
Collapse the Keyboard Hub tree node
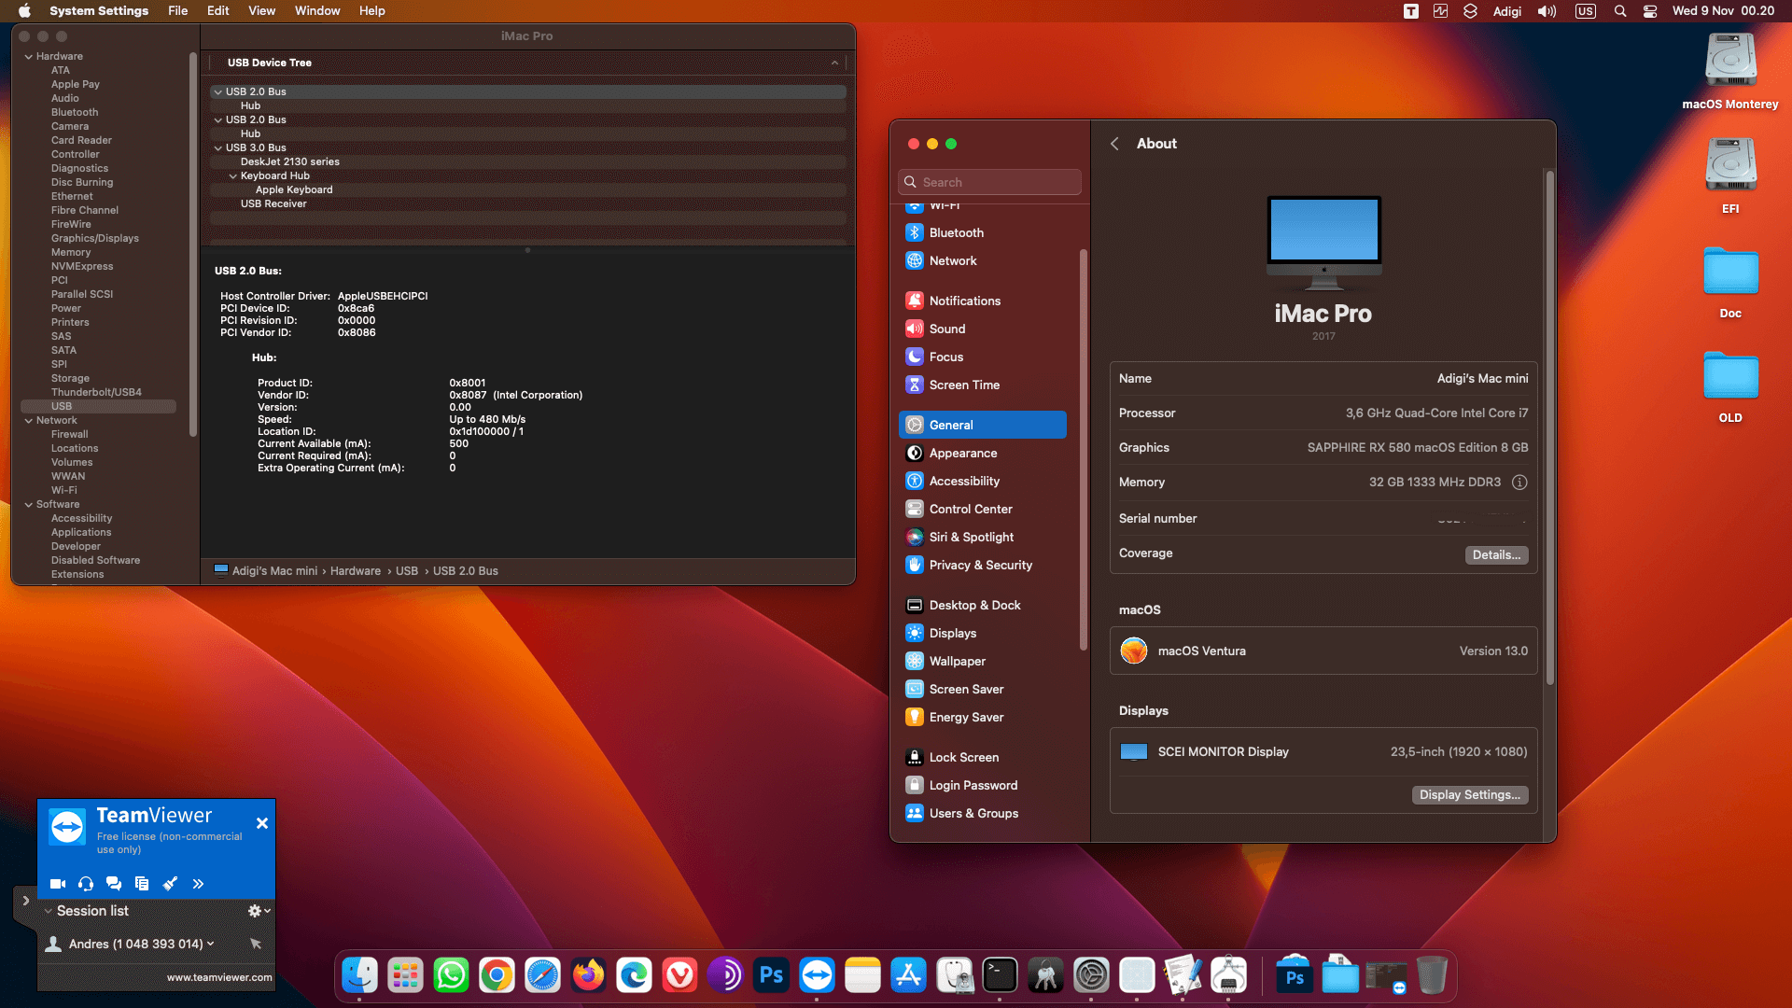coord(233,175)
